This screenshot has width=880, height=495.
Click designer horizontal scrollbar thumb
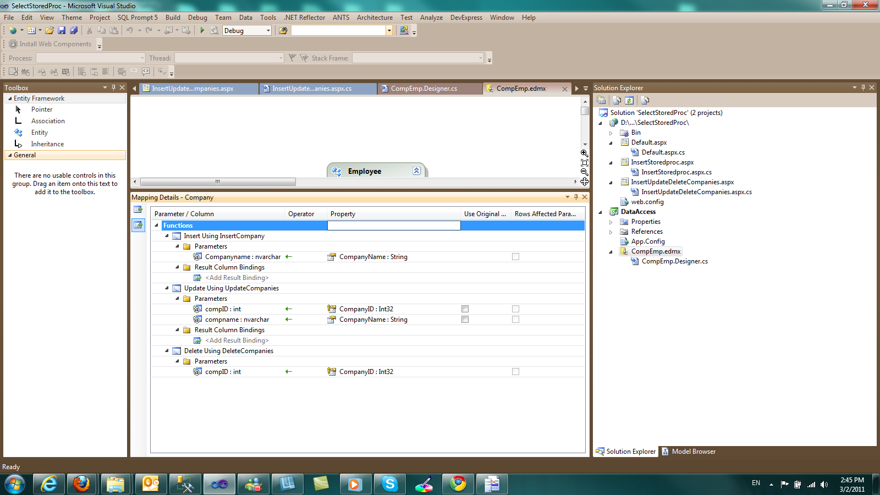[218, 182]
